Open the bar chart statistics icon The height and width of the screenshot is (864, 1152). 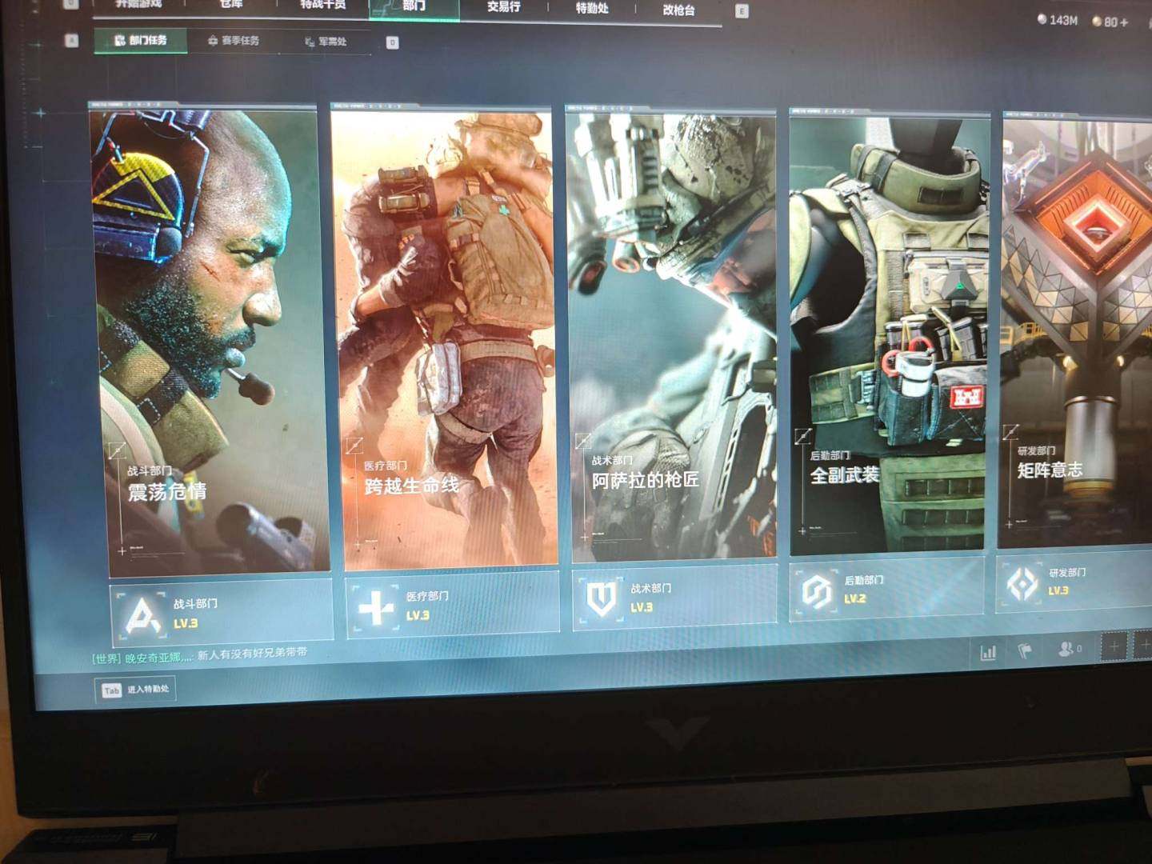(x=989, y=653)
